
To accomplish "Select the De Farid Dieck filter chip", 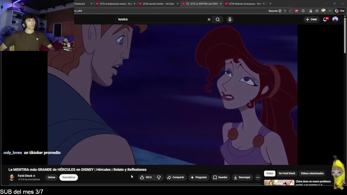I will click(287, 173).
